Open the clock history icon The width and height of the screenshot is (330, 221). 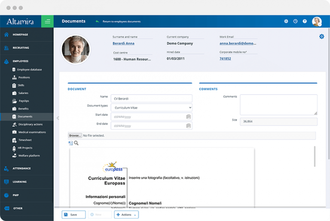(x=296, y=21)
